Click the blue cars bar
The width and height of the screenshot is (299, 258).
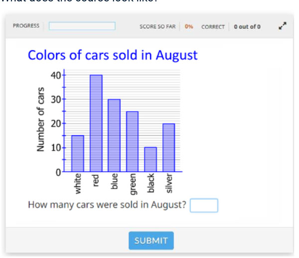point(114,135)
